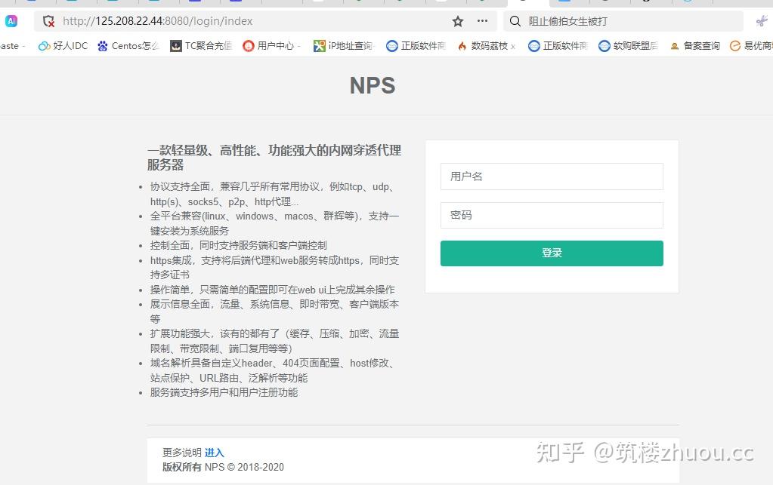Image resolution: width=773 pixels, height=485 pixels.
Task: Click inside the browser address bar
Action: click(x=227, y=21)
